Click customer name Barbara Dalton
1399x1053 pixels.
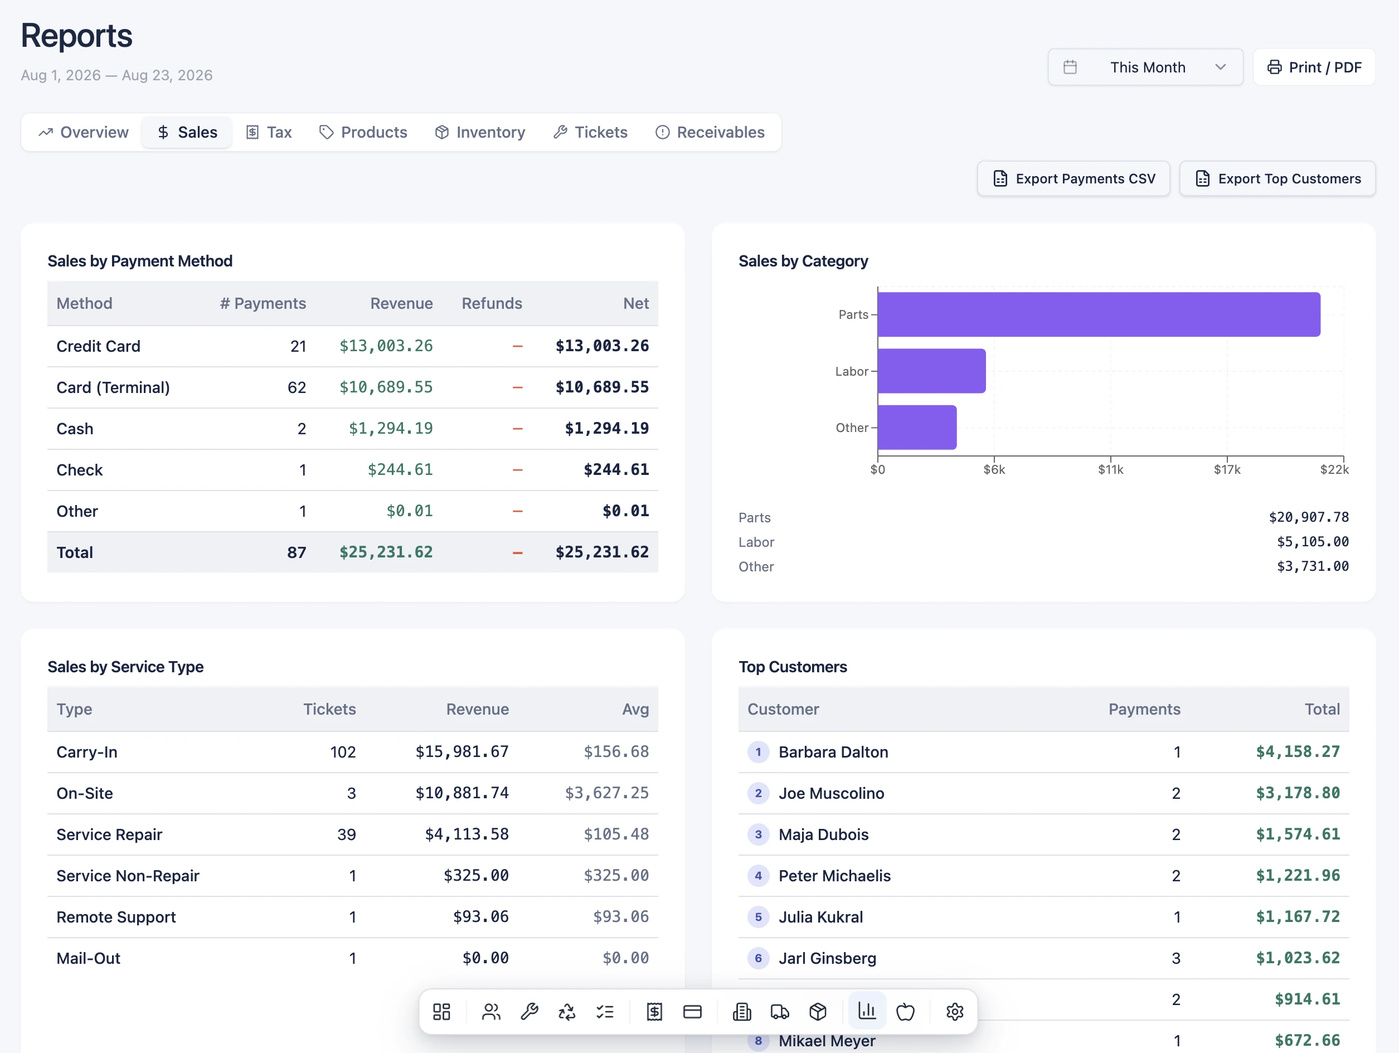[833, 752]
